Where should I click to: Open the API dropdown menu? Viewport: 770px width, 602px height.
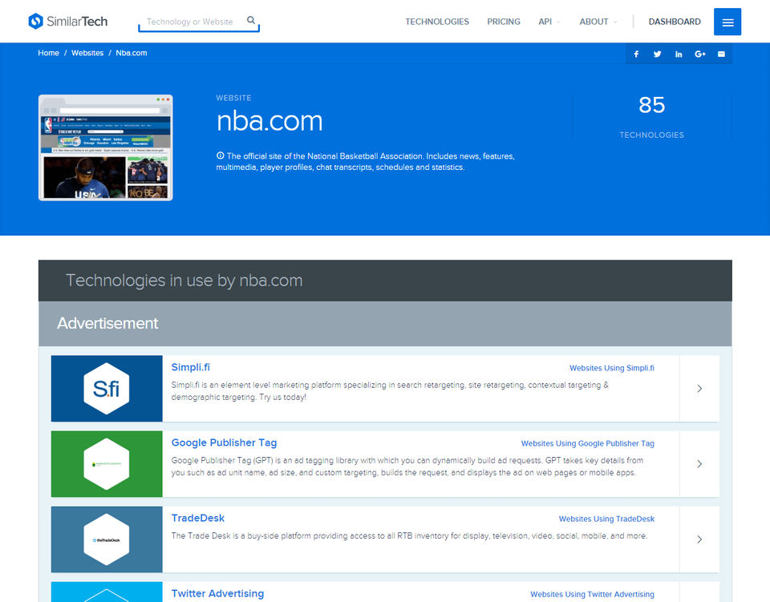pos(549,22)
